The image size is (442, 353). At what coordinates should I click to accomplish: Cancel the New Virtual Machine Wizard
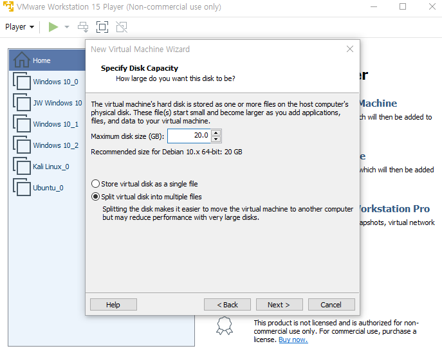(x=331, y=305)
